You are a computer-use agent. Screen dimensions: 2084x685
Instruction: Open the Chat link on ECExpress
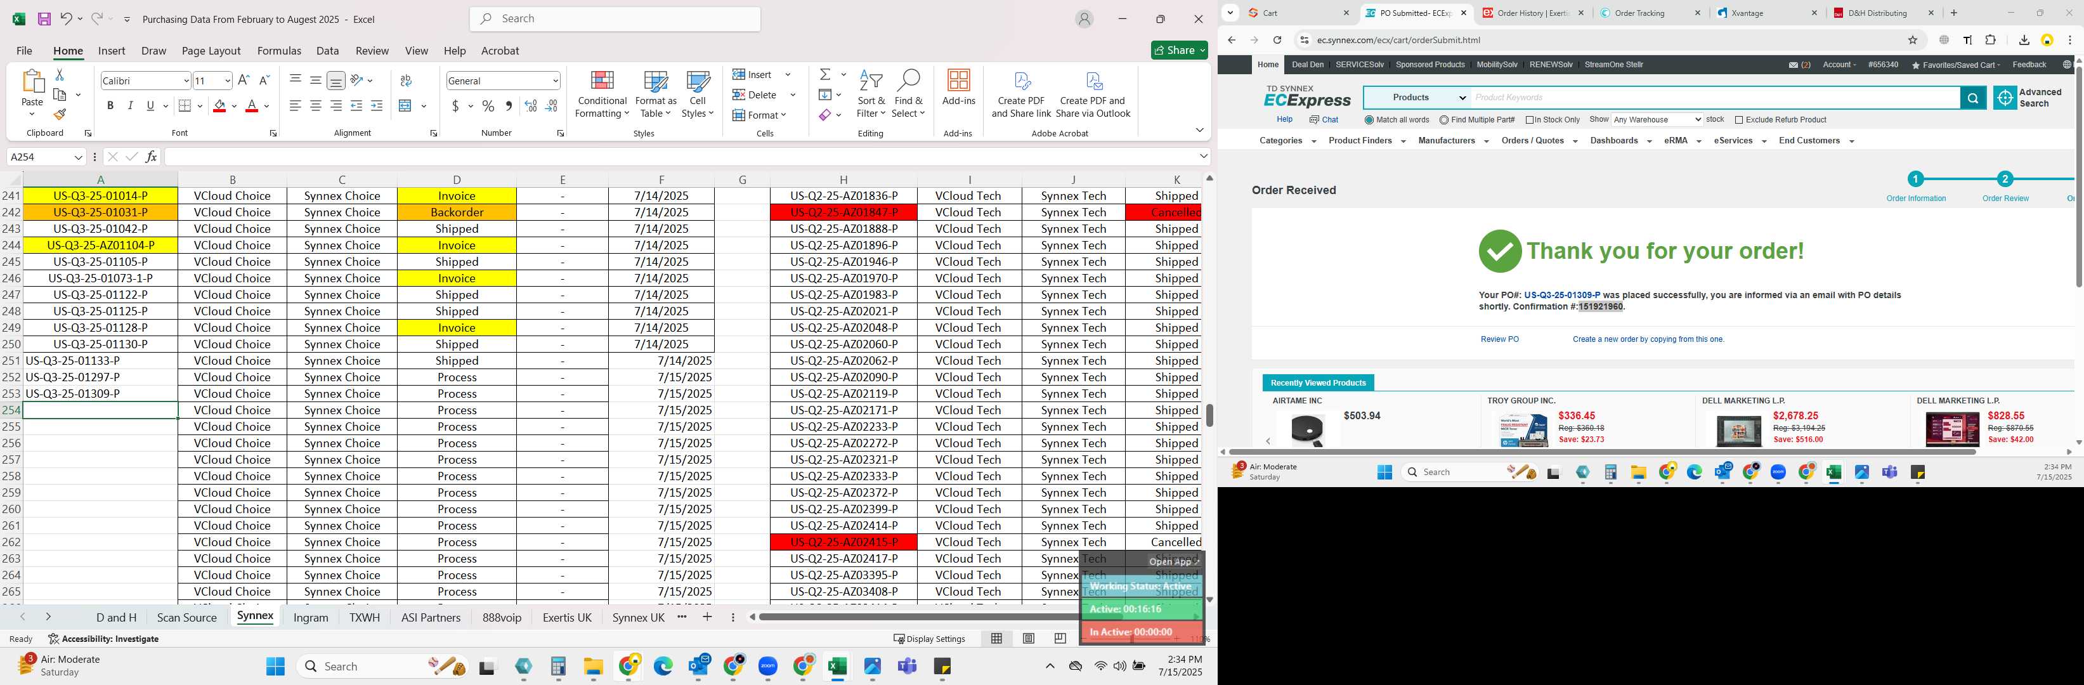[1324, 120]
